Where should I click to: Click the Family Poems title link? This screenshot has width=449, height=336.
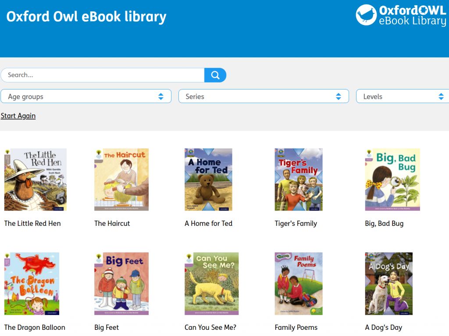[296, 327]
